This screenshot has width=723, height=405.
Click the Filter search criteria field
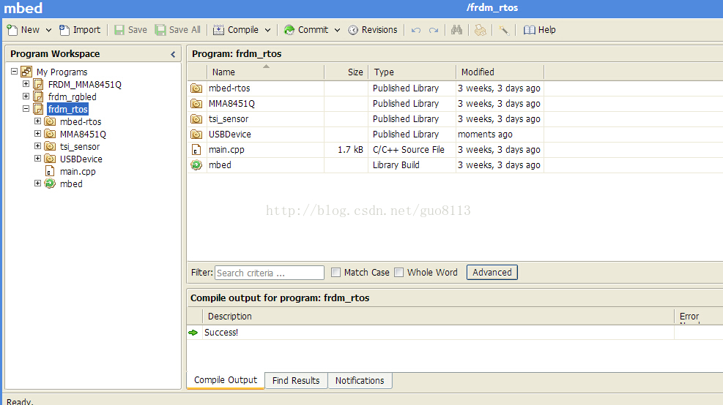point(270,273)
